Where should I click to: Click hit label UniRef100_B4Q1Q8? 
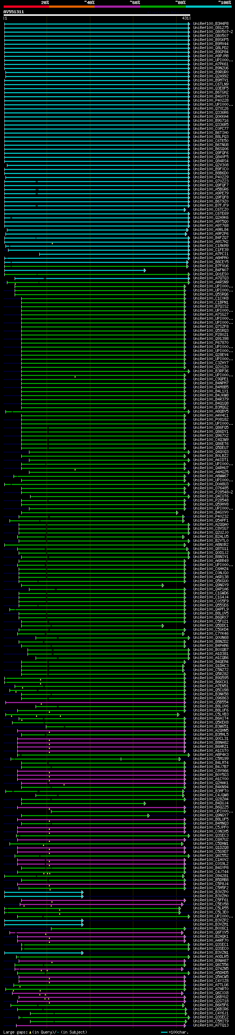(211, 403)
